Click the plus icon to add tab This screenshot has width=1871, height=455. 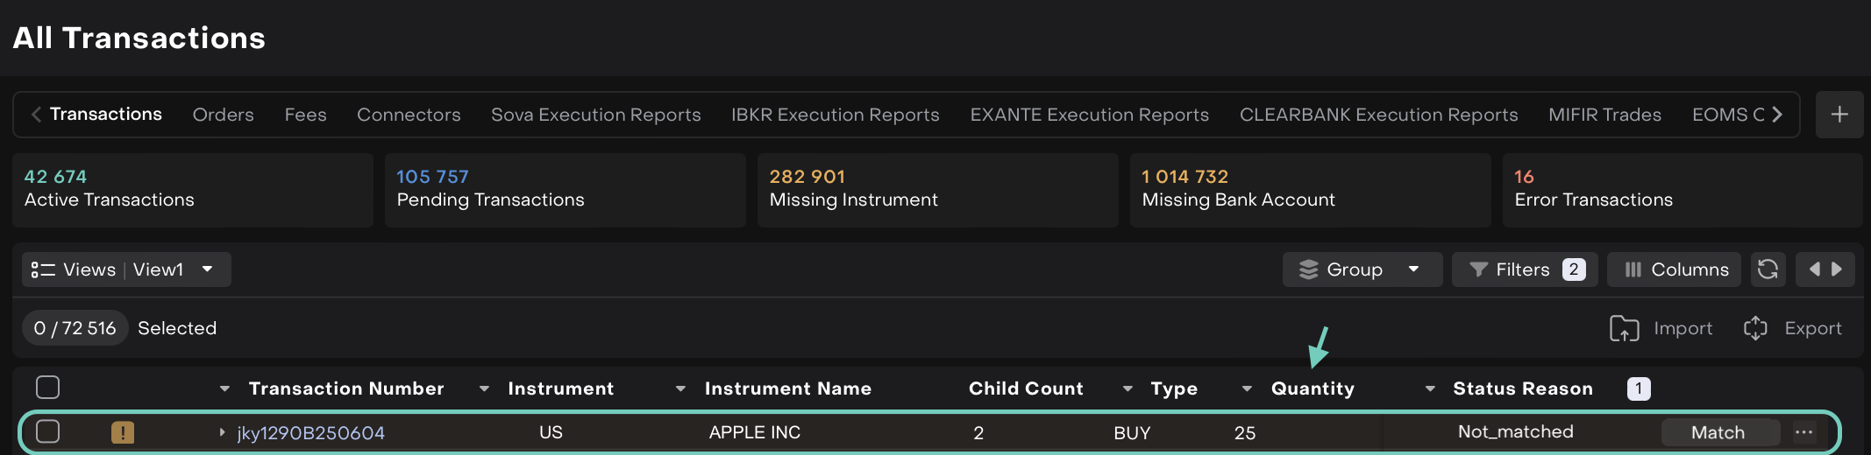[x=1839, y=115]
